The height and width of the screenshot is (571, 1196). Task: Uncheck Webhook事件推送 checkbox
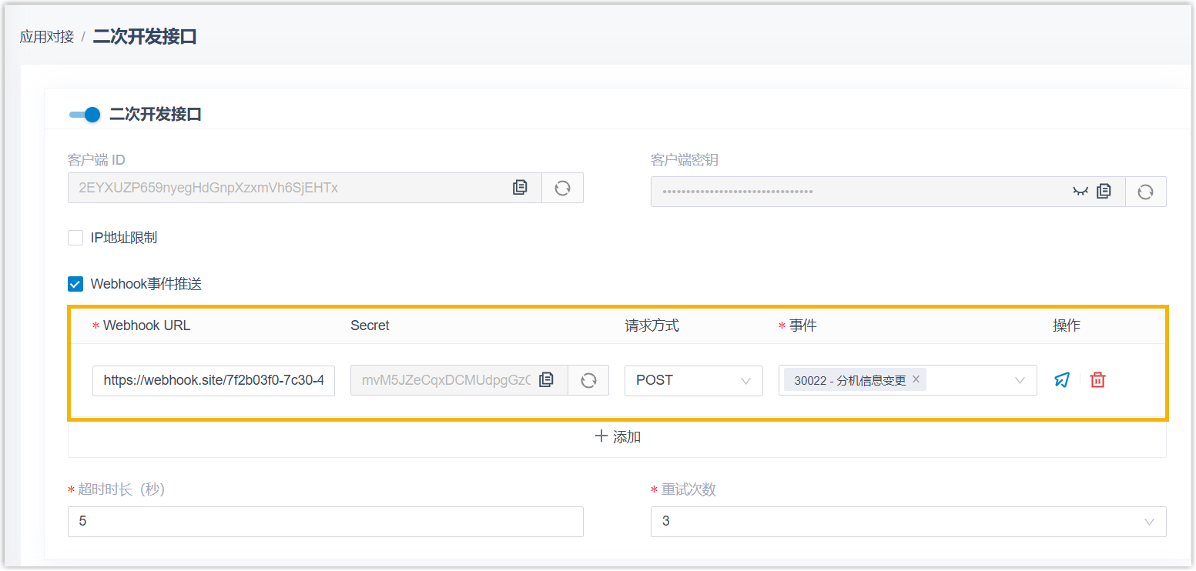[x=75, y=284]
